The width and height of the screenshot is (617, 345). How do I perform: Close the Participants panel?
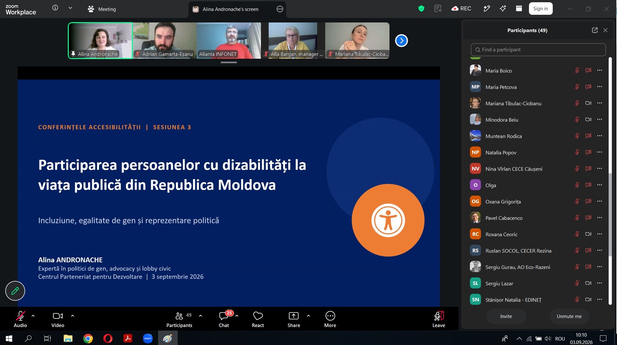coord(605,30)
